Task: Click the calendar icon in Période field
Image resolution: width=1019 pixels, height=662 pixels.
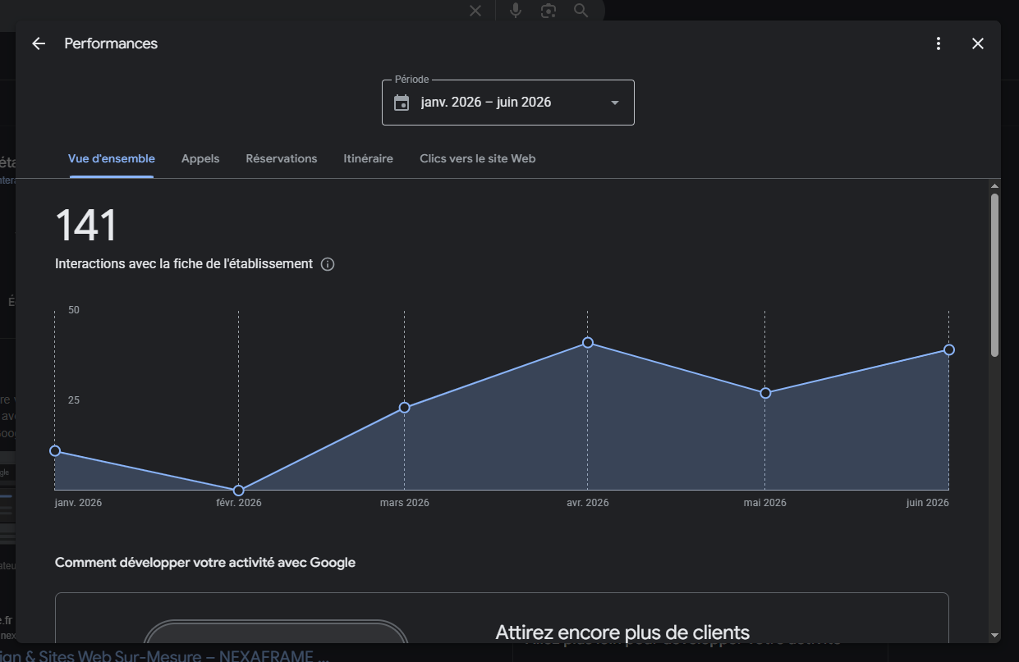Action: click(x=402, y=103)
